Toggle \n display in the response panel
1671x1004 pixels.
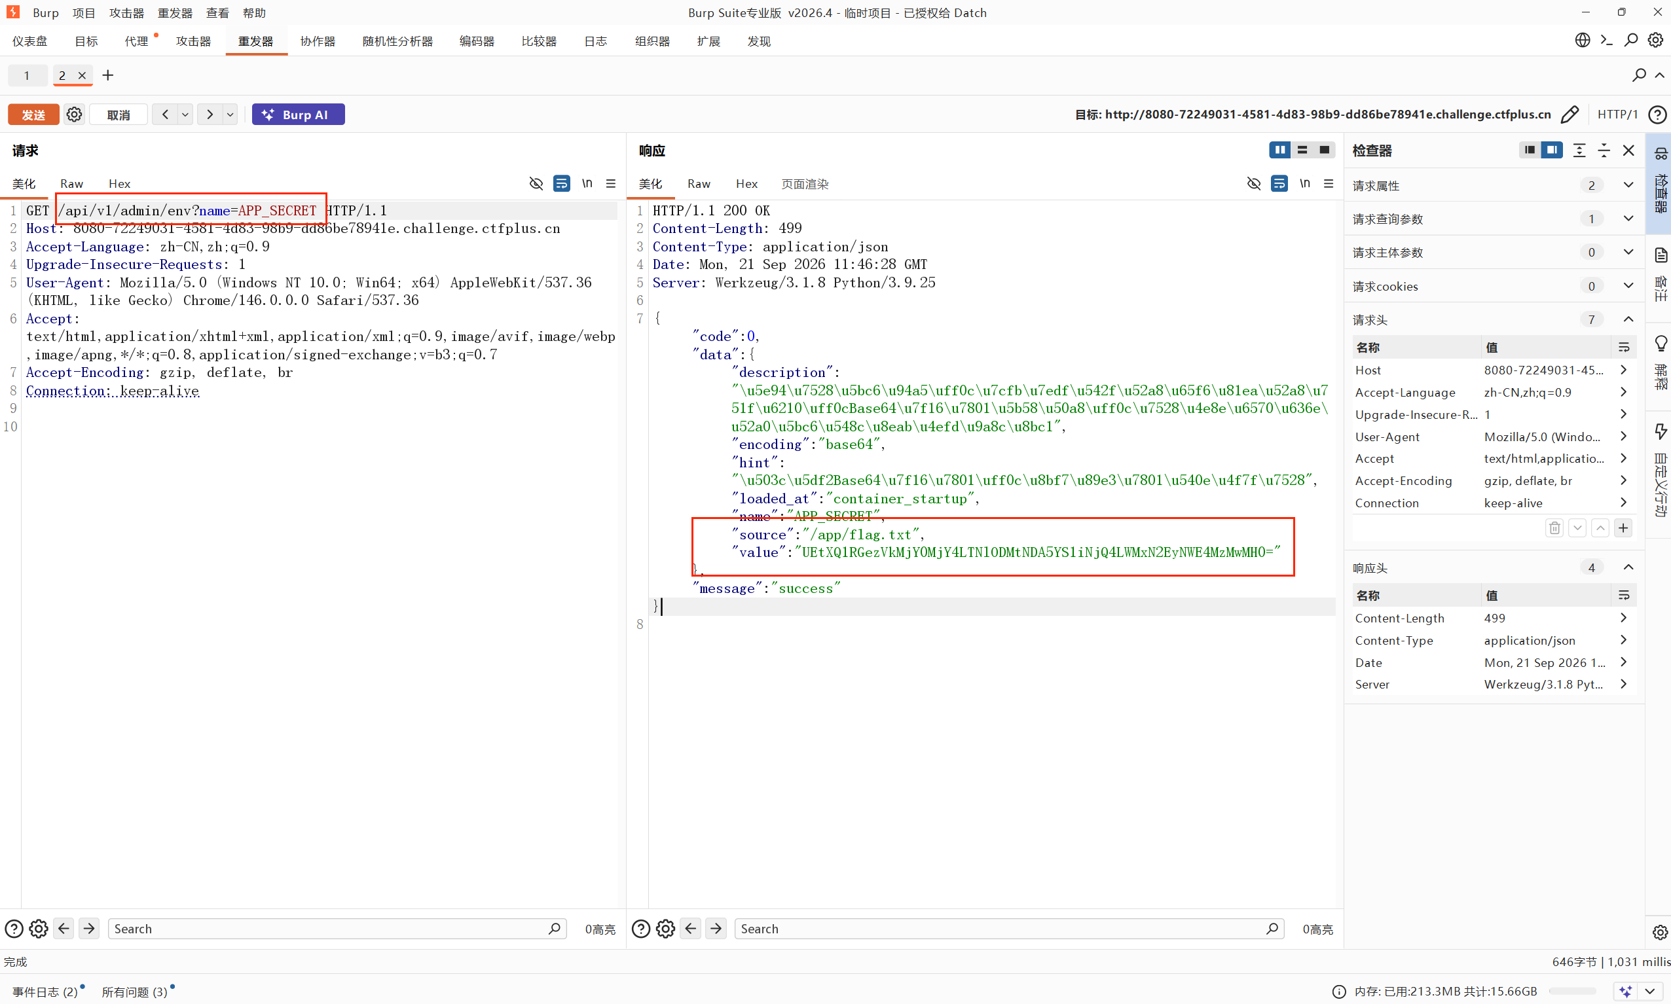click(x=1305, y=183)
